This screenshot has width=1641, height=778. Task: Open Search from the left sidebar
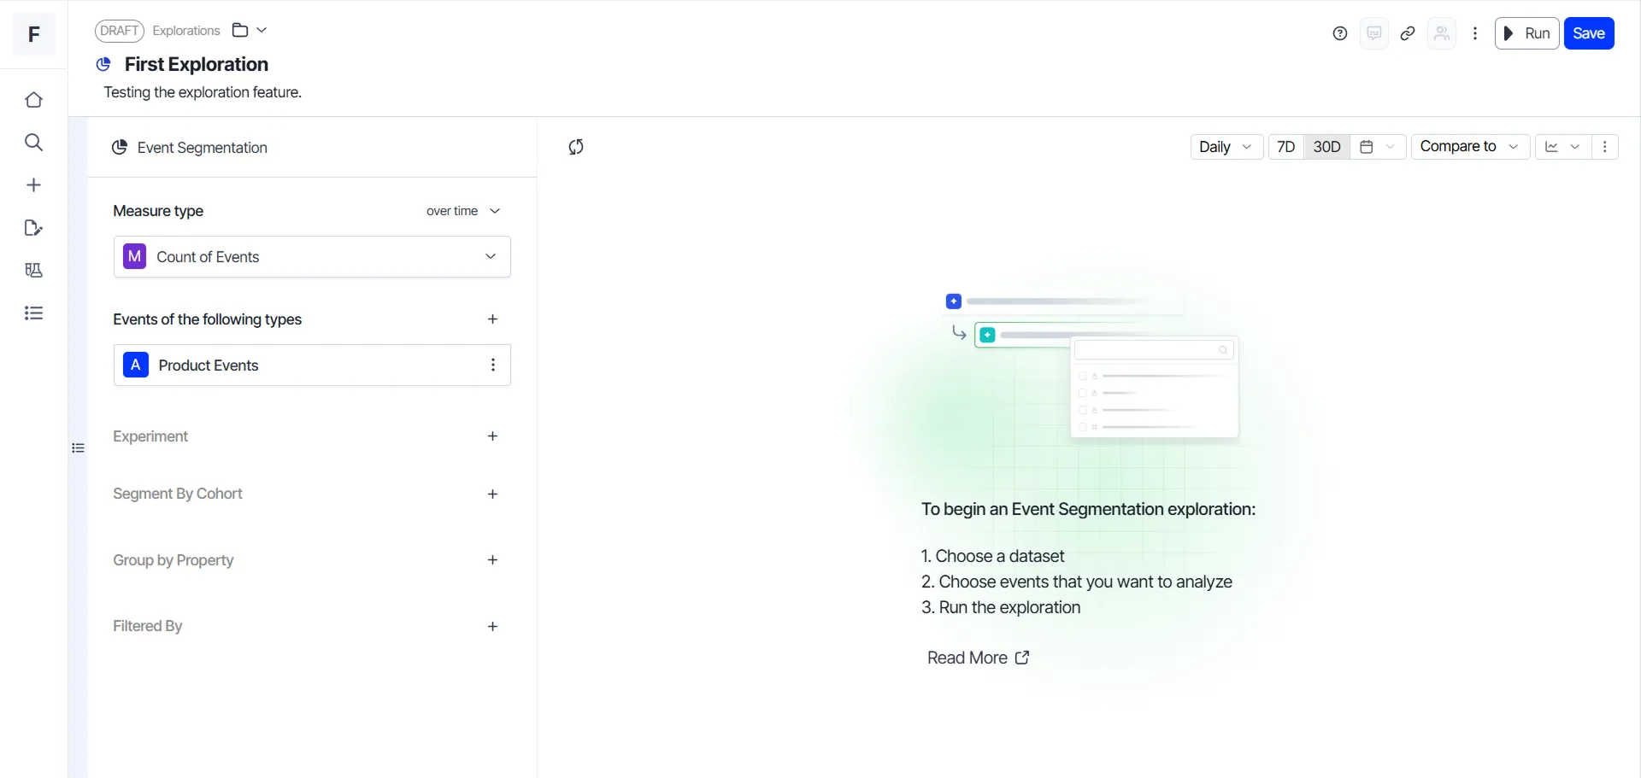click(33, 143)
